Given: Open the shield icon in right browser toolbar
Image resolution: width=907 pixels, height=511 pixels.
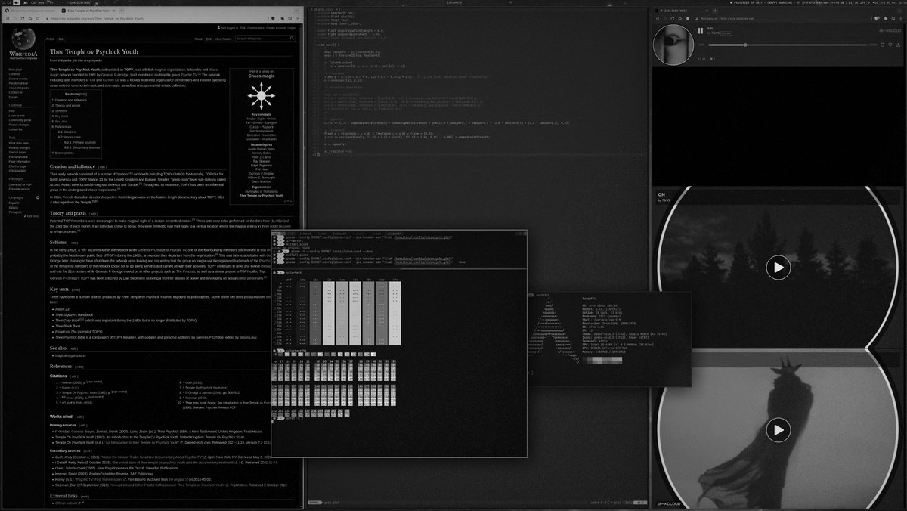Looking at the screenshot, I should tap(877, 19).
